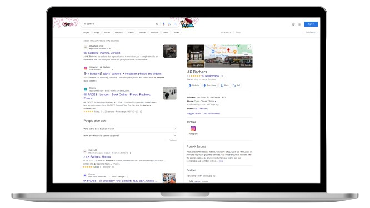This screenshot has height=208, width=370.
Task: Open Google Lens image search icon
Action: pyautogui.click(x=169, y=24)
